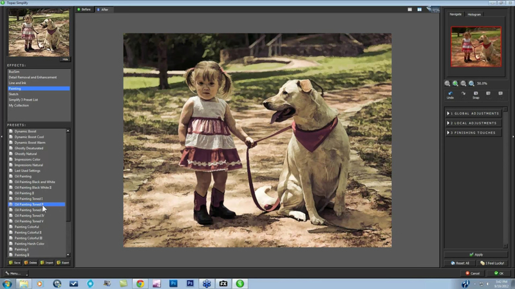Viewport: 515px width, 289px height.
Task: Open the Navigate tab
Action: (455, 14)
